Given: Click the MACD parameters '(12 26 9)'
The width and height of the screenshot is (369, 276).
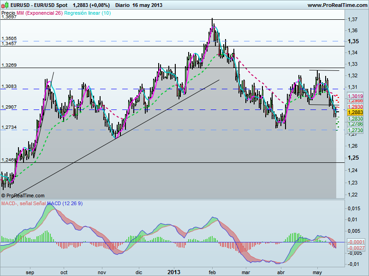Looking at the screenshot, I should point(72,203).
